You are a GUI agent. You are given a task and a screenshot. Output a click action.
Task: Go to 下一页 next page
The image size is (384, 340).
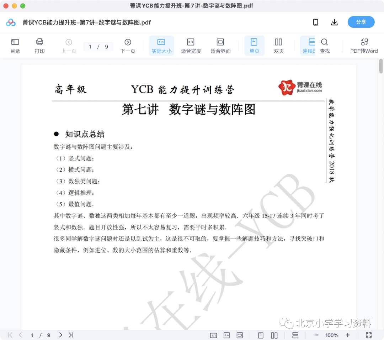click(x=128, y=46)
